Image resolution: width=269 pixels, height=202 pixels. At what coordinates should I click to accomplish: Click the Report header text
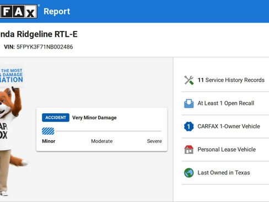pos(57,12)
